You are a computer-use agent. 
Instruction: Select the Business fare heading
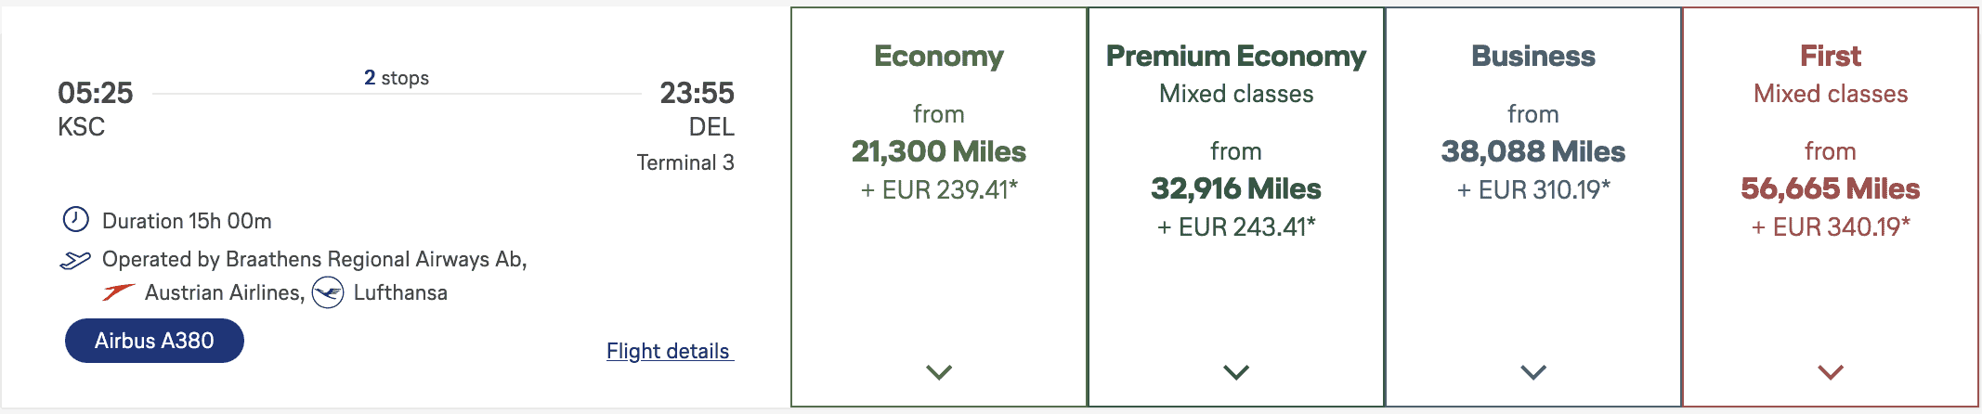click(1533, 57)
